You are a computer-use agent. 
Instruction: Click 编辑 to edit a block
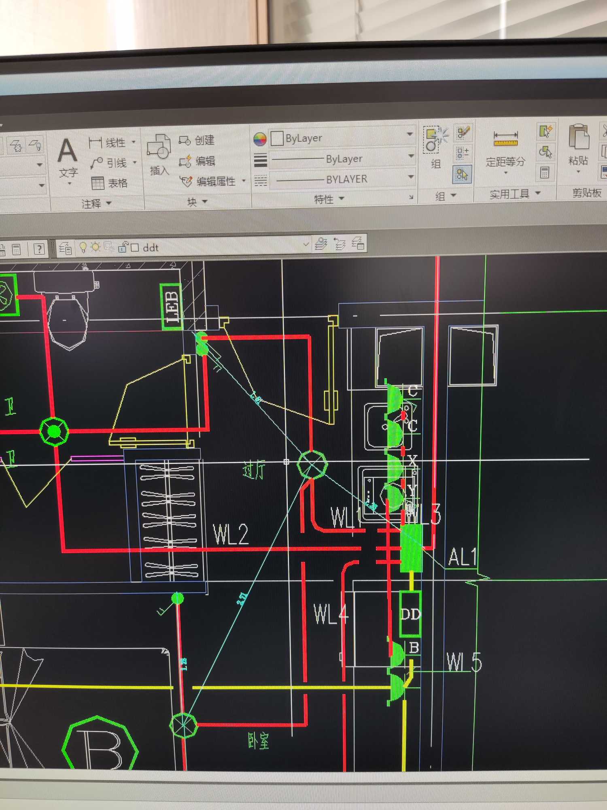click(x=197, y=161)
